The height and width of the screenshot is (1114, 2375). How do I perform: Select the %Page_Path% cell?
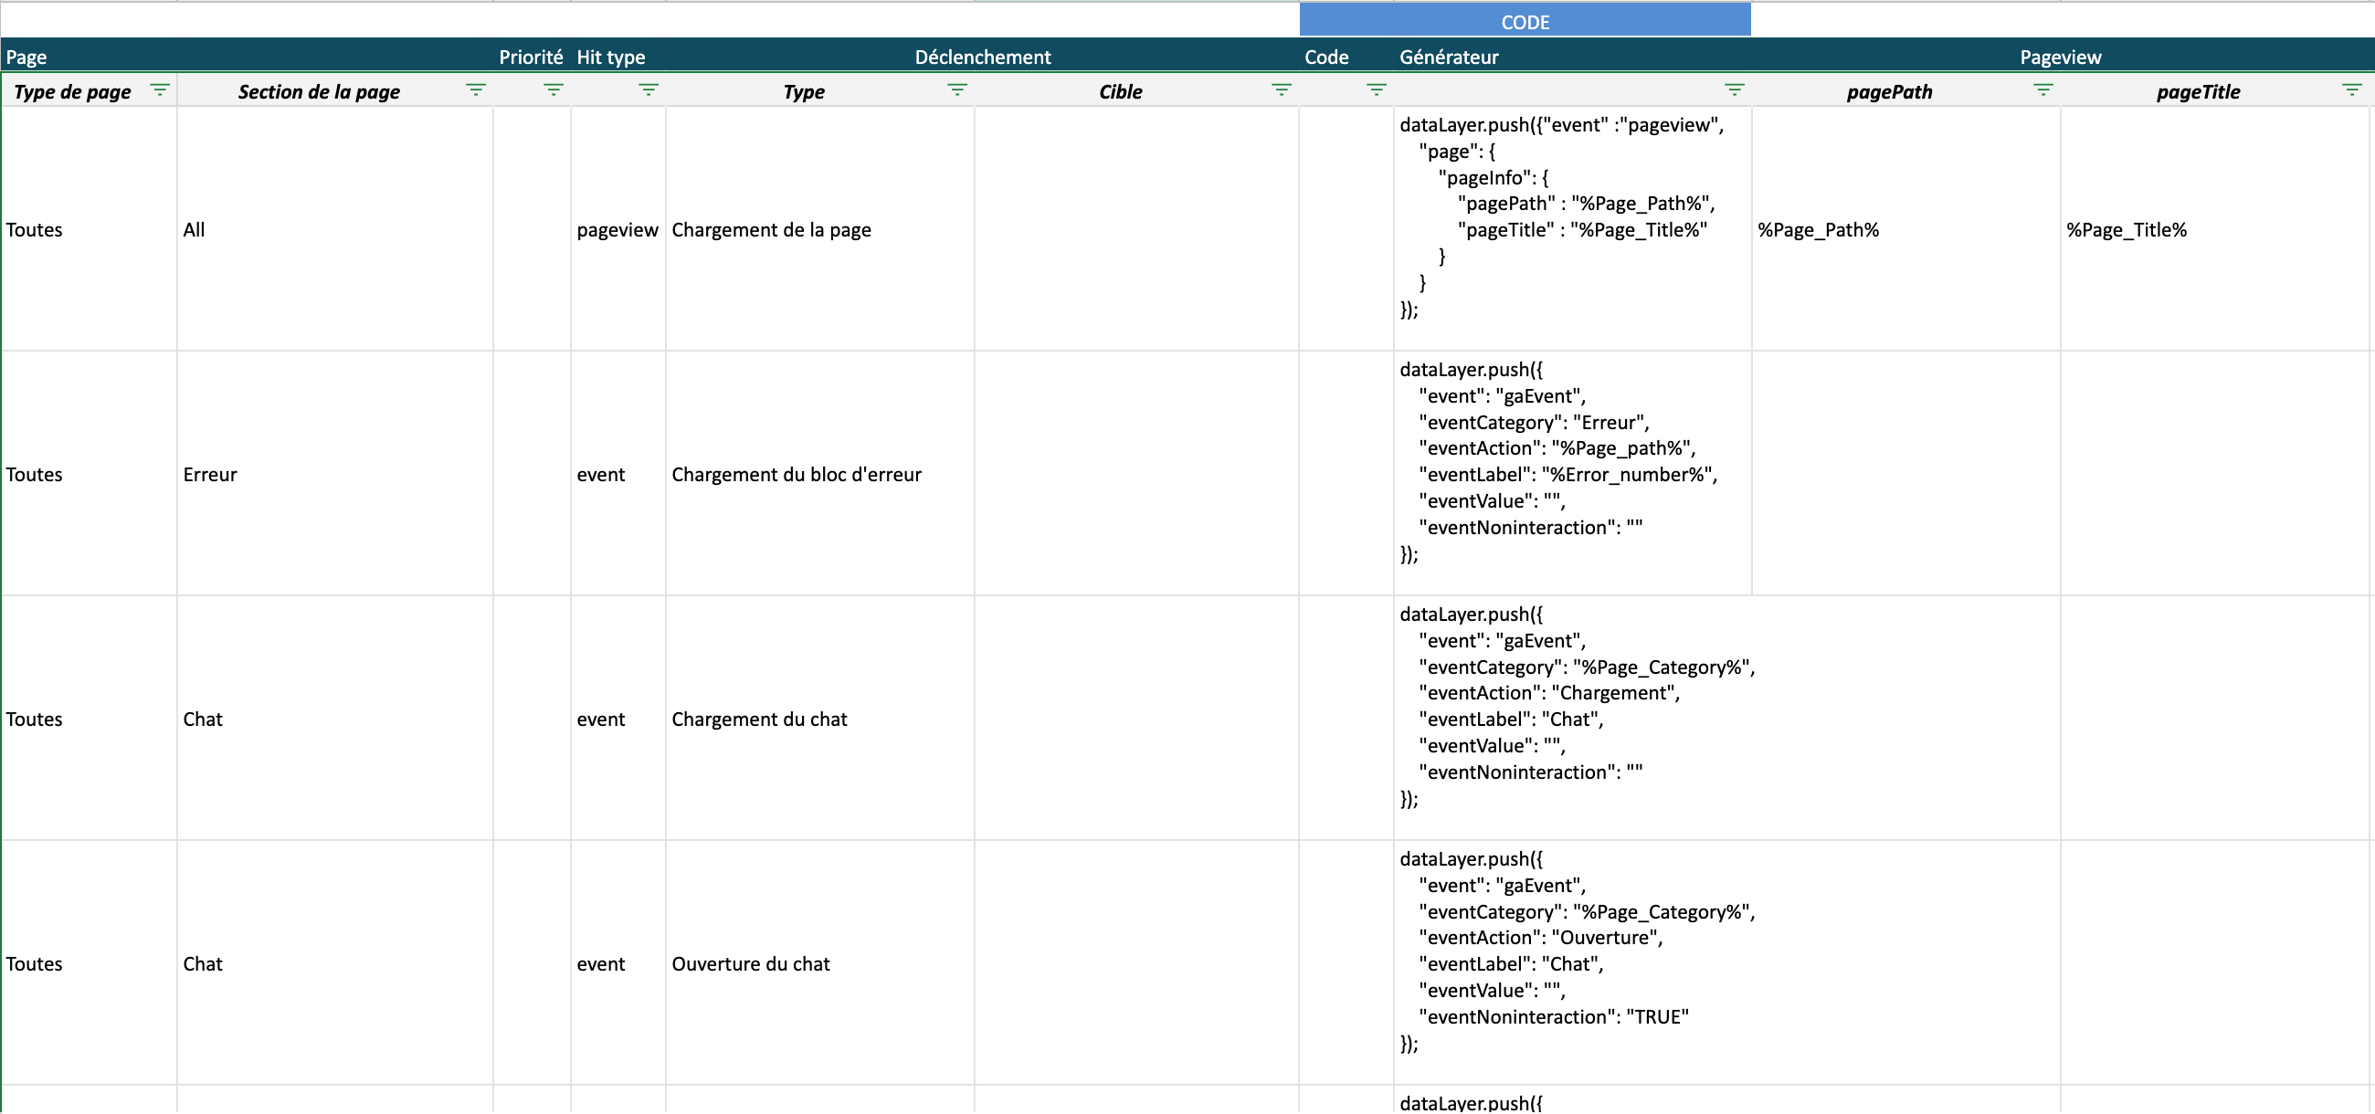[1905, 229]
